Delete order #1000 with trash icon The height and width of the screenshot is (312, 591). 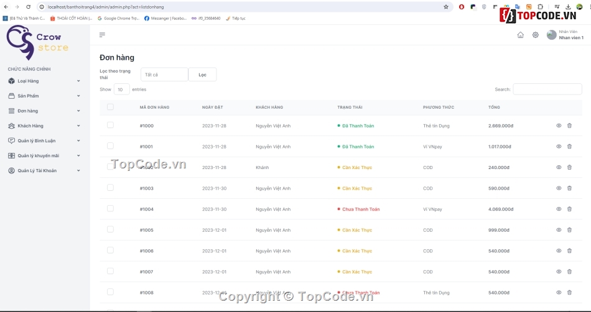click(569, 126)
